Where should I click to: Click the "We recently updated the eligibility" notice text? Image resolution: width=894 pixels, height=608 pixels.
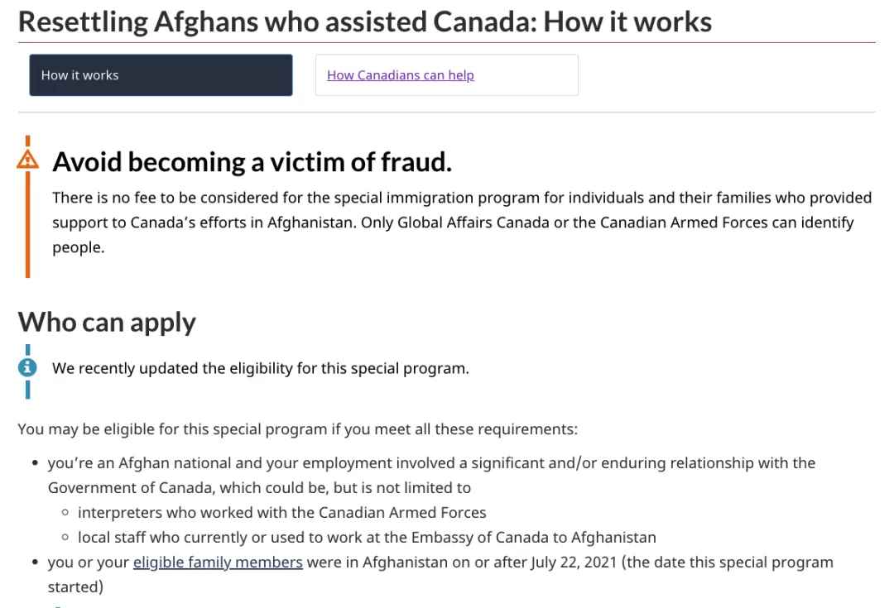pos(261,368)
